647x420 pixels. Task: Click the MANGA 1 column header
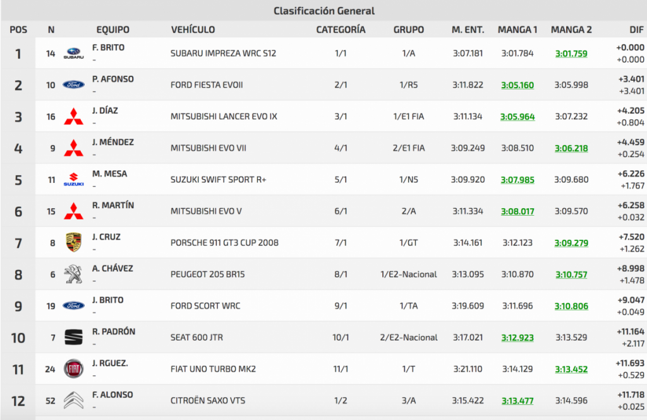[x=517, y=30]
